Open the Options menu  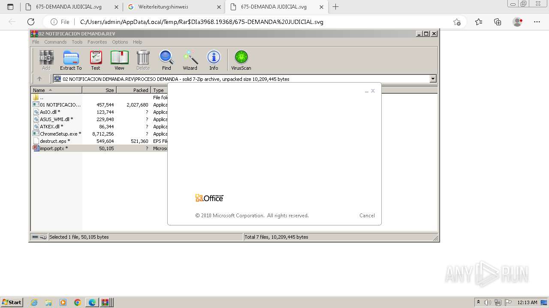click(x=120, y=42)
